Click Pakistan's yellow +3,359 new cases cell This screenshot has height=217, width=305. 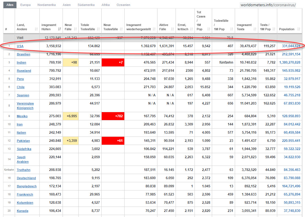(x=71, y=141)
